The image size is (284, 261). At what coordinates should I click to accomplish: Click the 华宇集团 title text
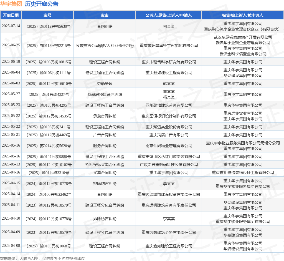(x=11, y=4)
